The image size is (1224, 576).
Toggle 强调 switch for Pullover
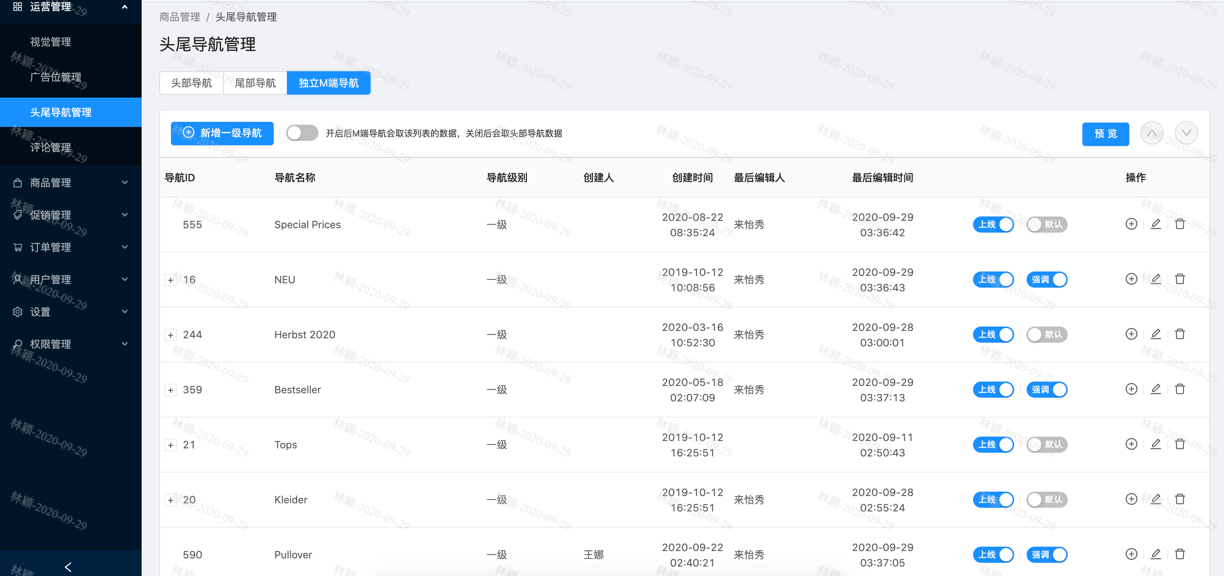pos(1047,555)
